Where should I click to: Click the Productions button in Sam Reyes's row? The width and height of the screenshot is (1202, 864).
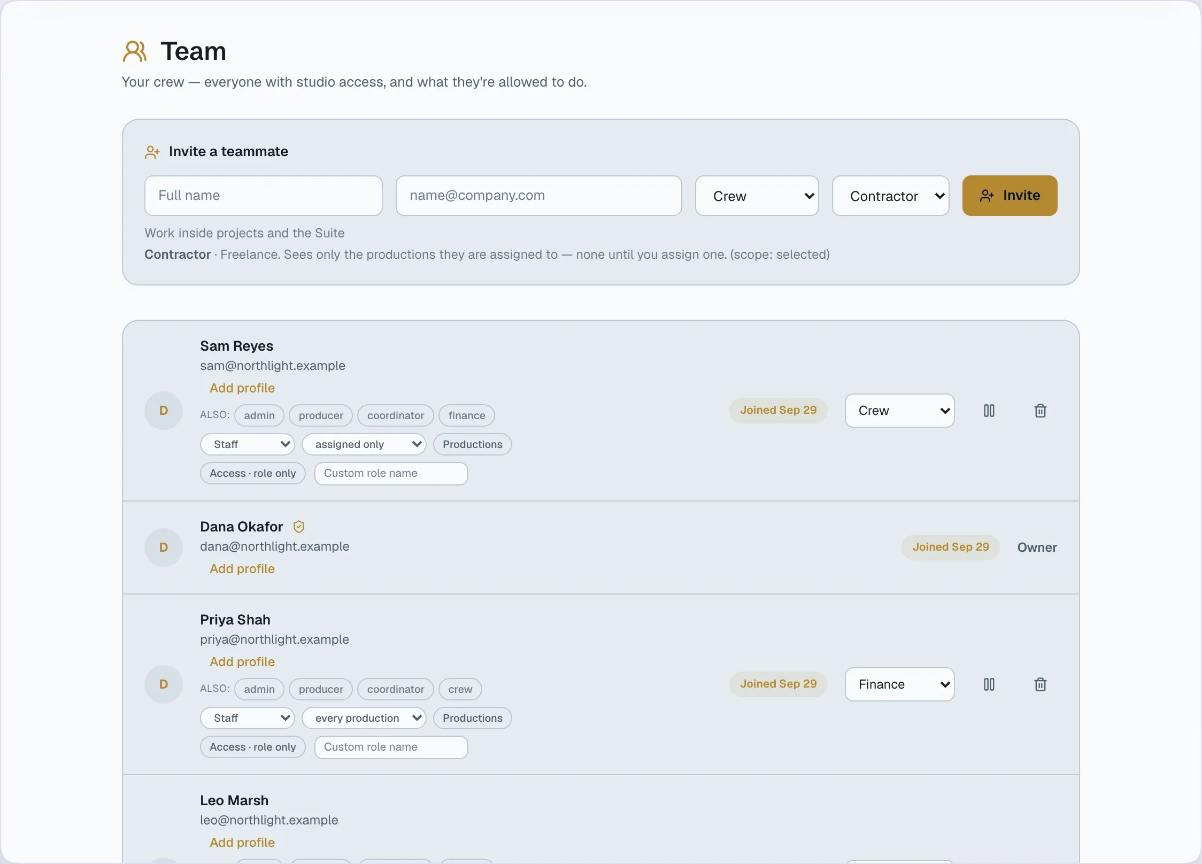pyautogui.click(x=473, y=444)
